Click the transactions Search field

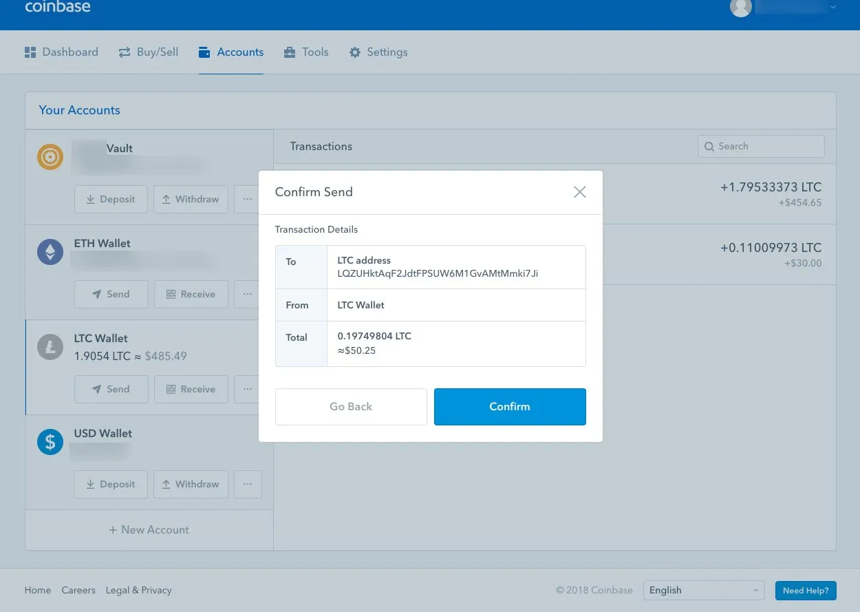point(761,146)
